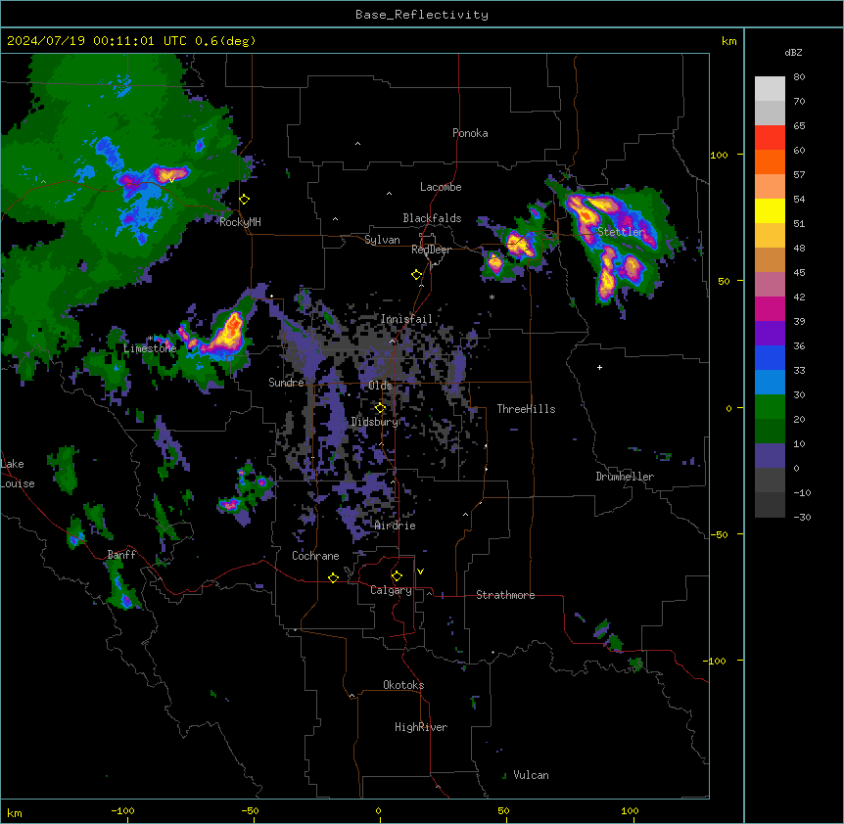
Task: Select the light gray 70-80 dBZ swatch
Action: [770, 89]
